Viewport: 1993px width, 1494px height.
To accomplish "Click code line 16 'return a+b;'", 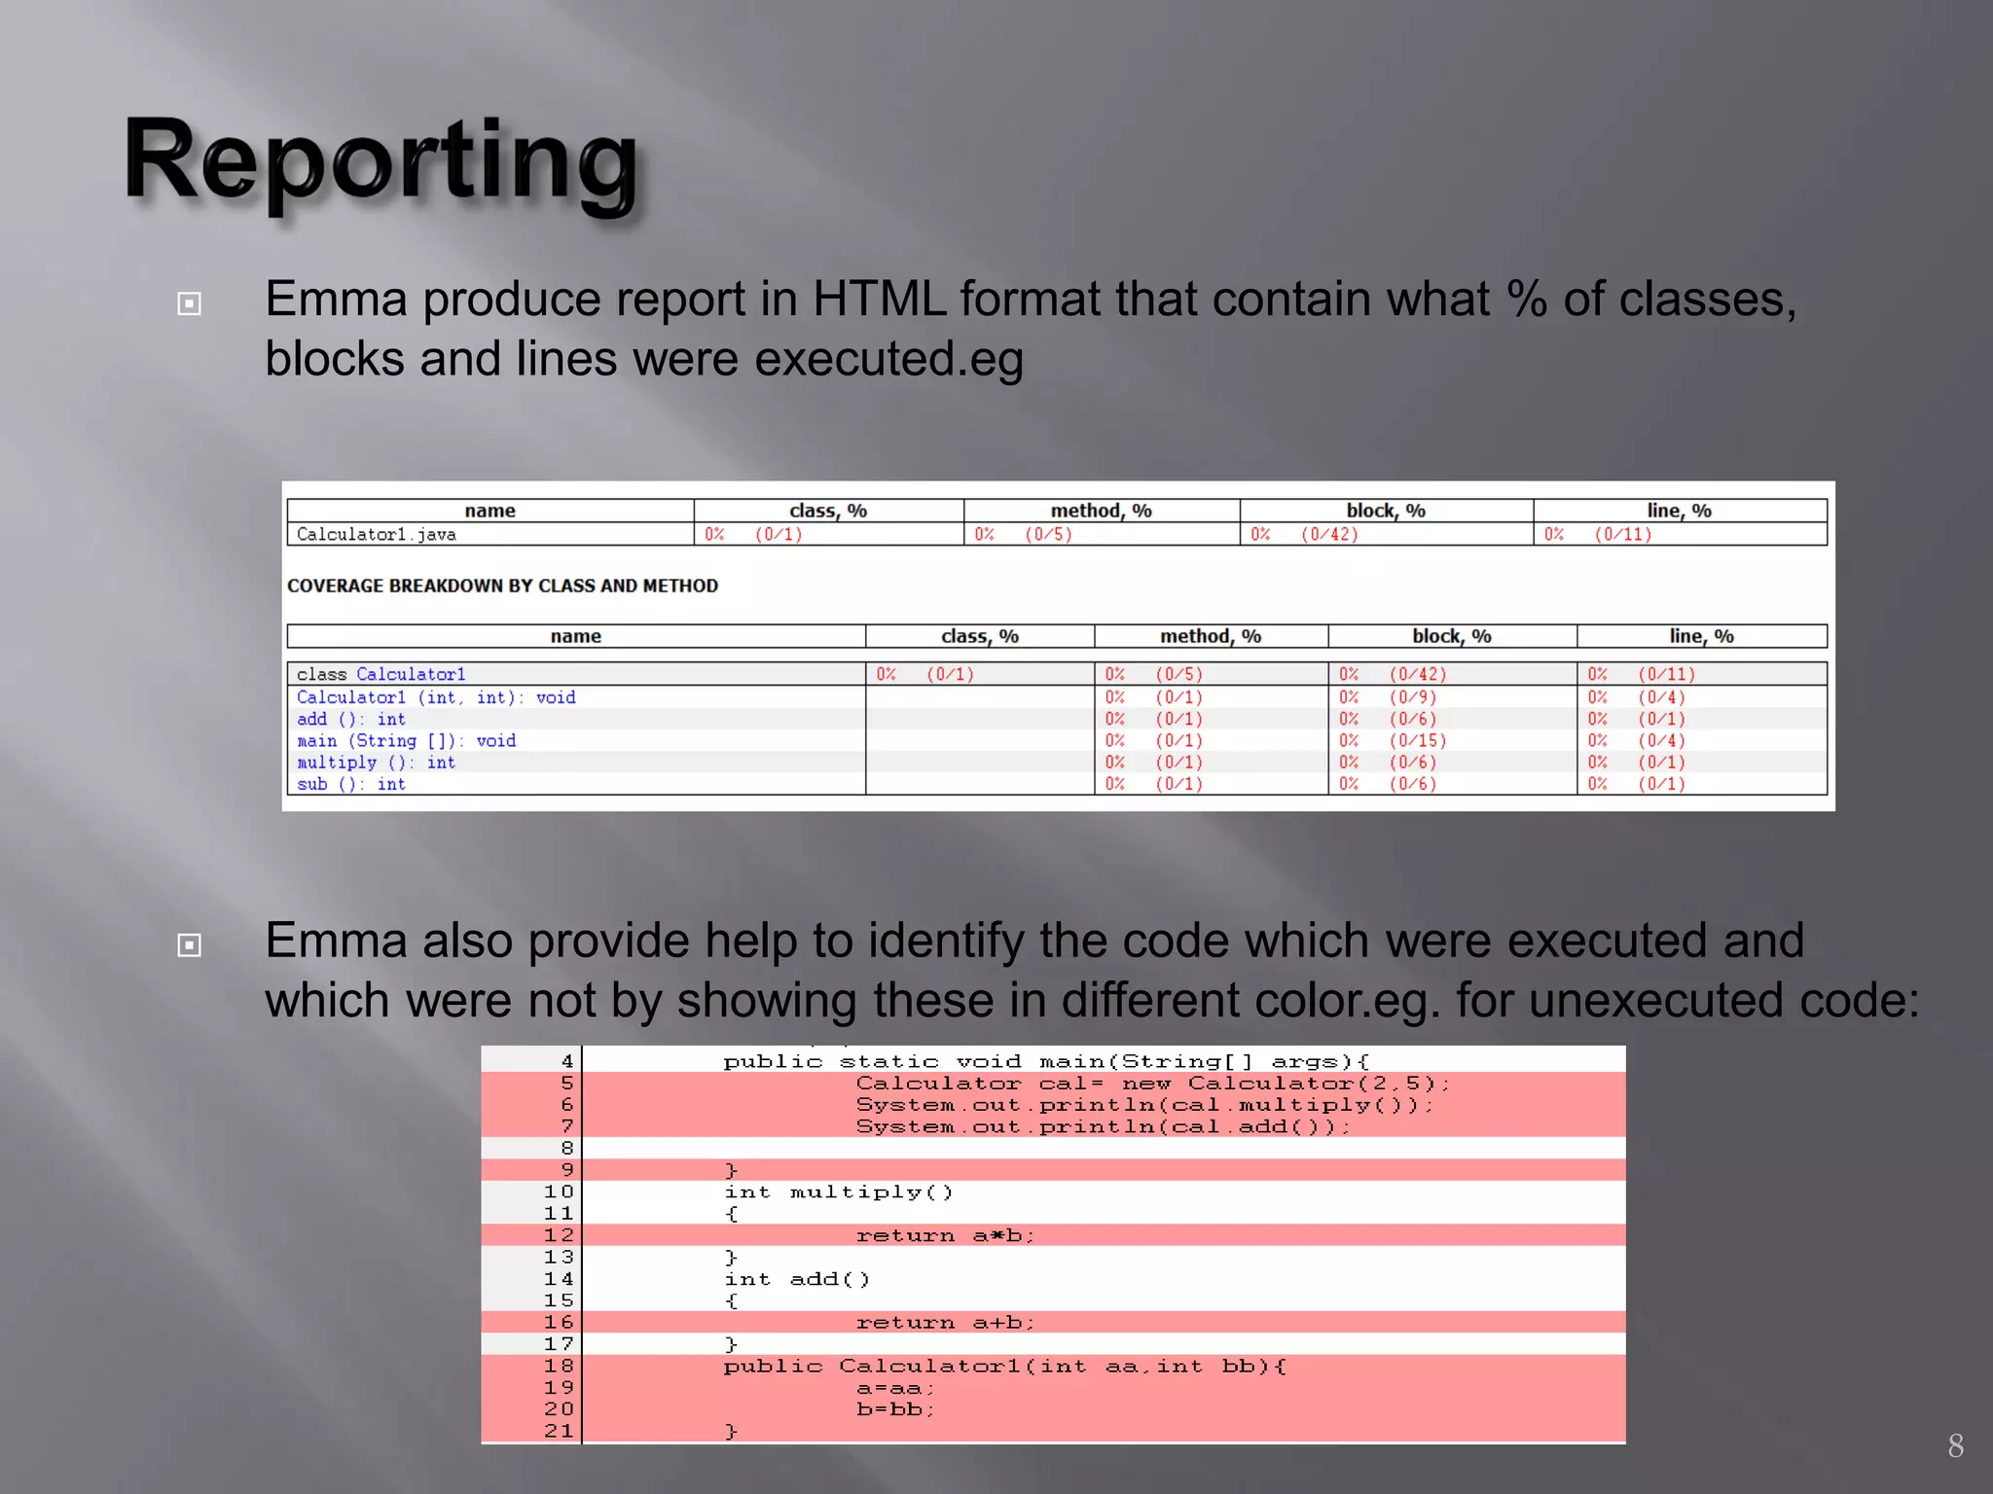I will [x=946, y=1323].
